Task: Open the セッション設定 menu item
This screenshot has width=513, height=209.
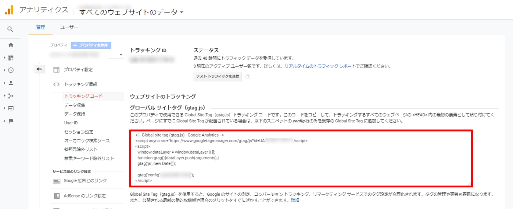Action: [79, 132]
